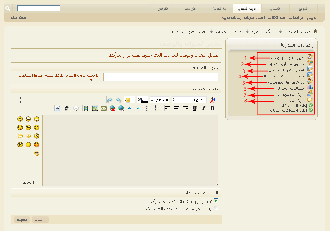Select the align center icon

click(x=176, y=108)
